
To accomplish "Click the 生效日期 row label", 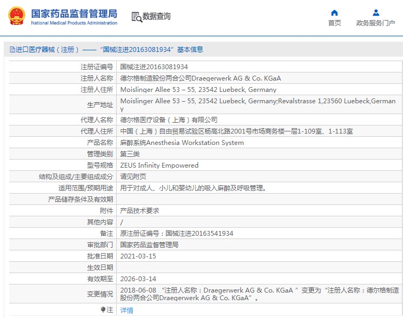I will (x=100, y=268).
